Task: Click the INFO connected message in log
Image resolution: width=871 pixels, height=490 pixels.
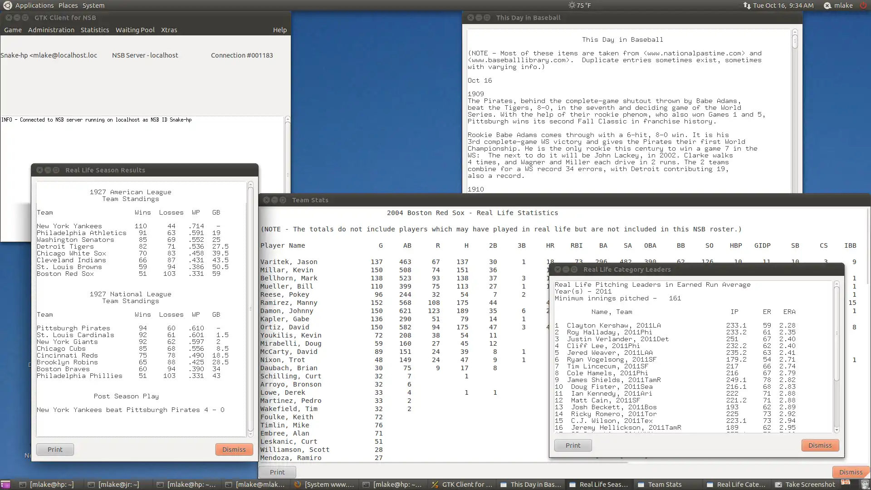Action: coord(96,120)
